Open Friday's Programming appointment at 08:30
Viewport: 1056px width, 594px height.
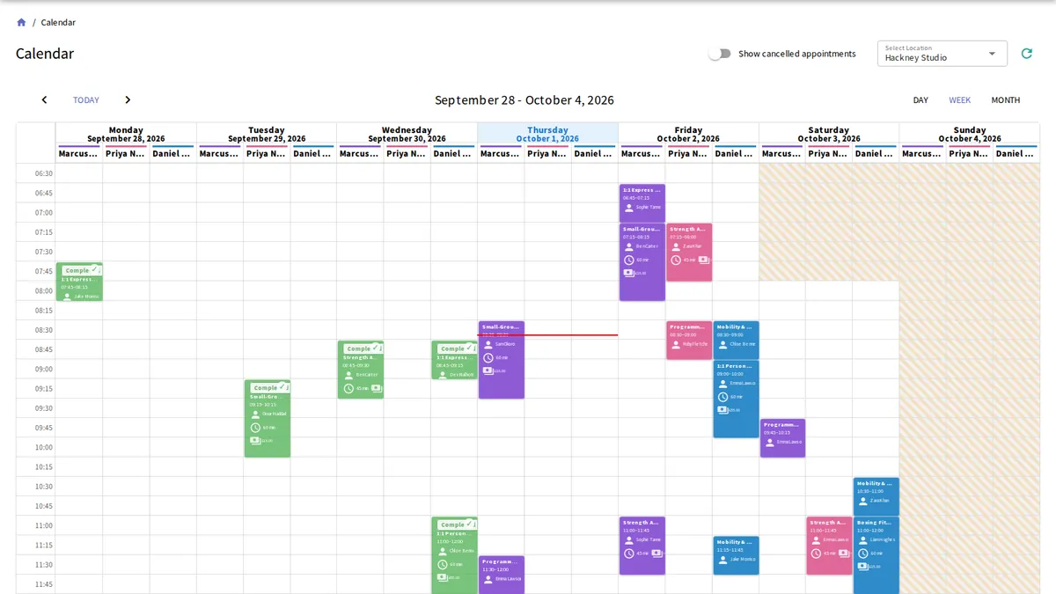pyautogui.click(x=689, y=341)
